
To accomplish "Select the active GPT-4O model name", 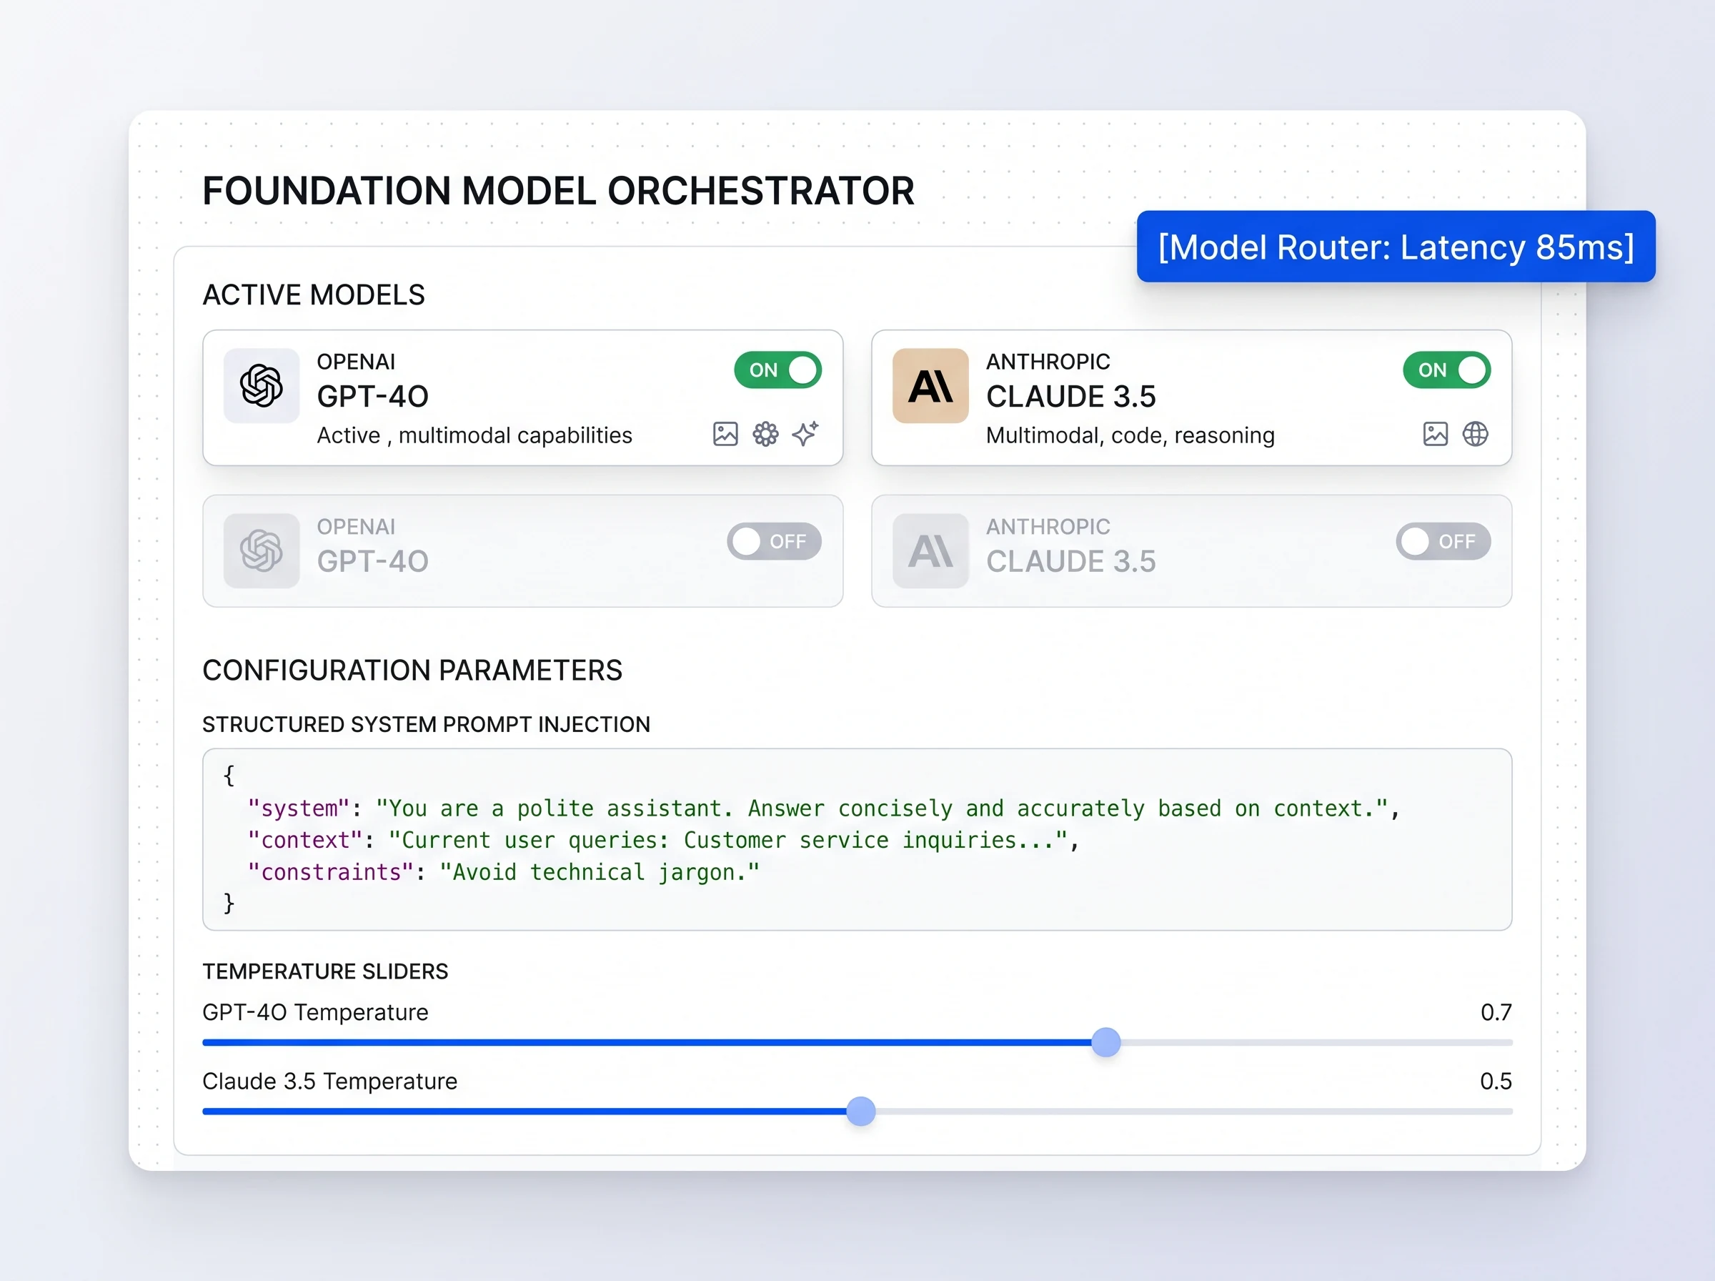I will tap(373, 396).
